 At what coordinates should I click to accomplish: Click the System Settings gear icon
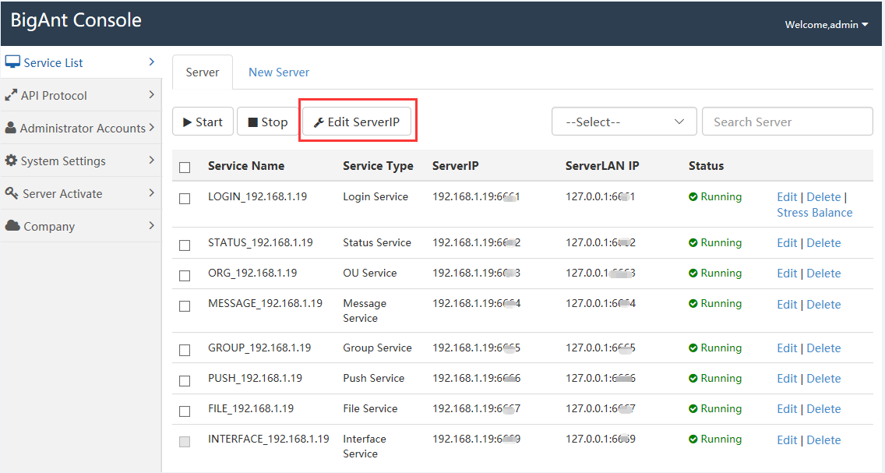[11, 161]
